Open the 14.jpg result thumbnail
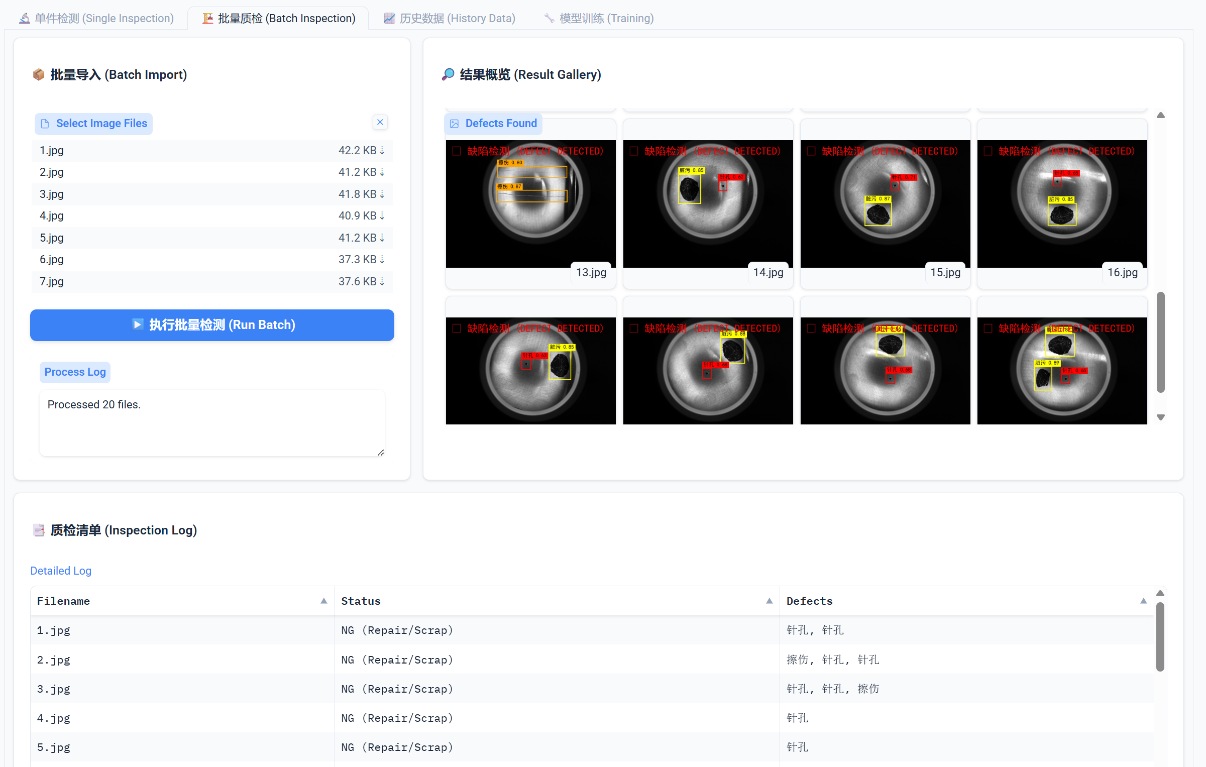Screen dimensions: 1206x767 point(708,203)
